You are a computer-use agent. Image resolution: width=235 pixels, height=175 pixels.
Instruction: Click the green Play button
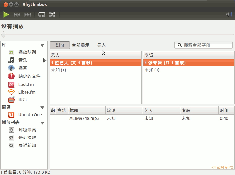[x=6, y=15]
